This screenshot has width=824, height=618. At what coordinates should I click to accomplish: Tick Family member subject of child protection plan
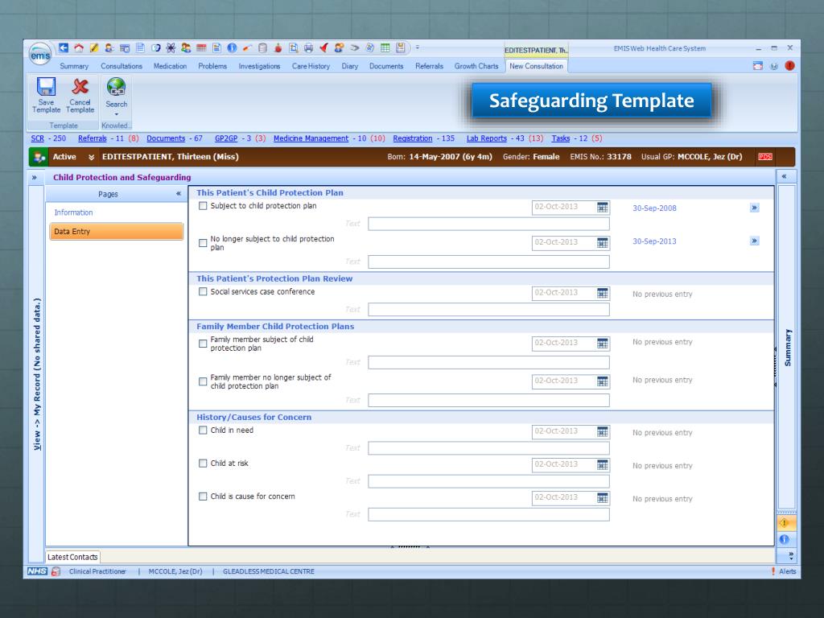pyautogui.click(x=203, y=344)
